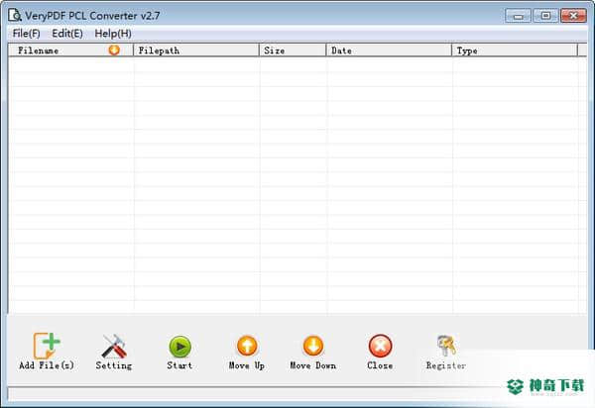Click the orange sort arrow in Filename header

[114, 50]
